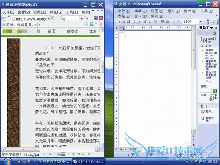The image size is (220, 165).
Task: Open the 视图(V) menu in Word
Action: [x=157, y=11]
